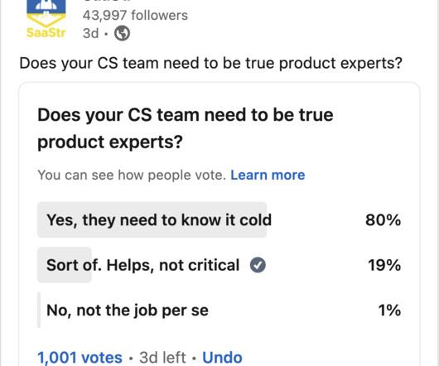
Task: Click the 3d left remaining time
Action: coord(162,358)
